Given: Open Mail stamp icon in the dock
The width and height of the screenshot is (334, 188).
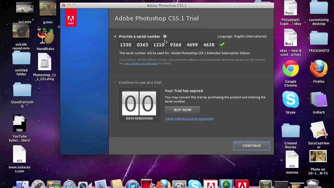Looking at the screenshot, I should point(101,184).
